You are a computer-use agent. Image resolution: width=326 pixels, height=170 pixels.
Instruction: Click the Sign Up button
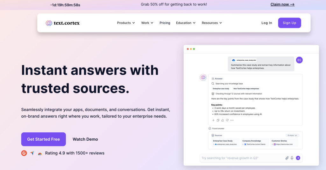289,23
